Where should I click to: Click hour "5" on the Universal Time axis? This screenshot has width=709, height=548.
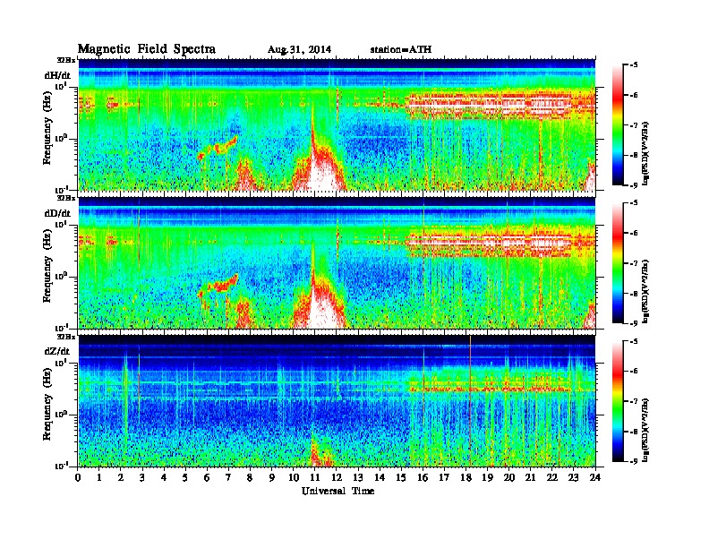tap(185, 477)
